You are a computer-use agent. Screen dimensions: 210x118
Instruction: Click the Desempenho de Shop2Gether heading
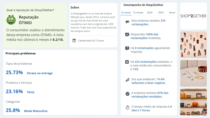click(x=144, y=5)
